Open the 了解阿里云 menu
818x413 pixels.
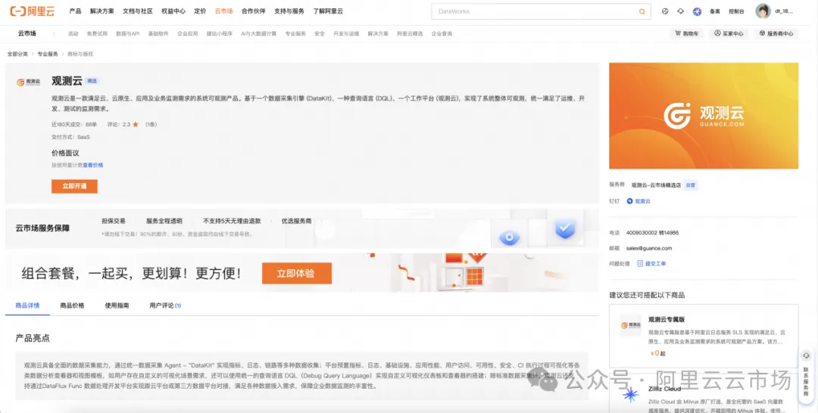[x=328, y=11]
